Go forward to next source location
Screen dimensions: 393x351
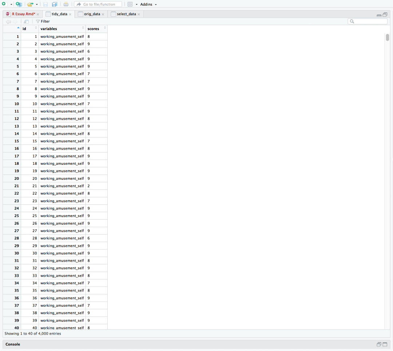[15, 21]
